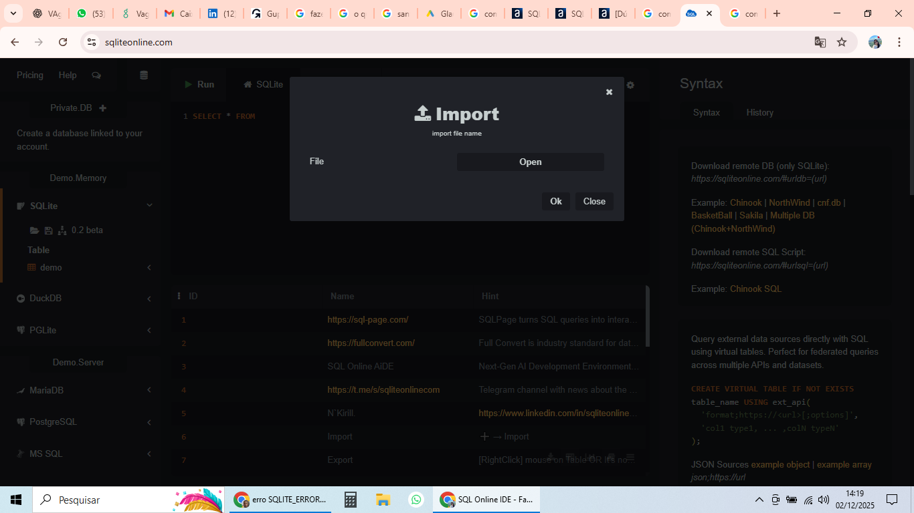Click the SQL editor line with SELECT * FROM

(x=224, y=116)
